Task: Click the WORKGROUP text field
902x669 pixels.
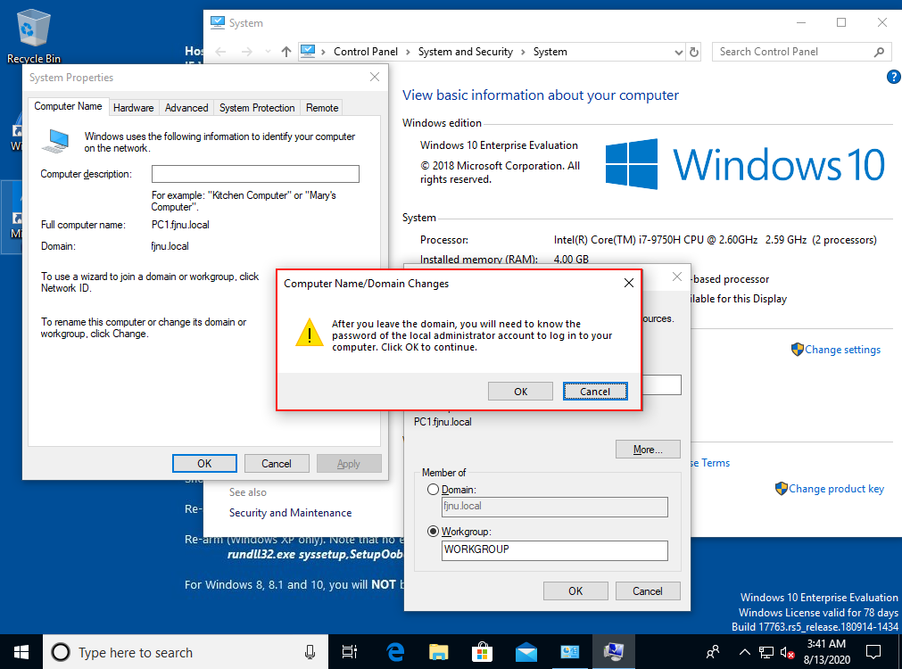Action: (x=555, y=550)
